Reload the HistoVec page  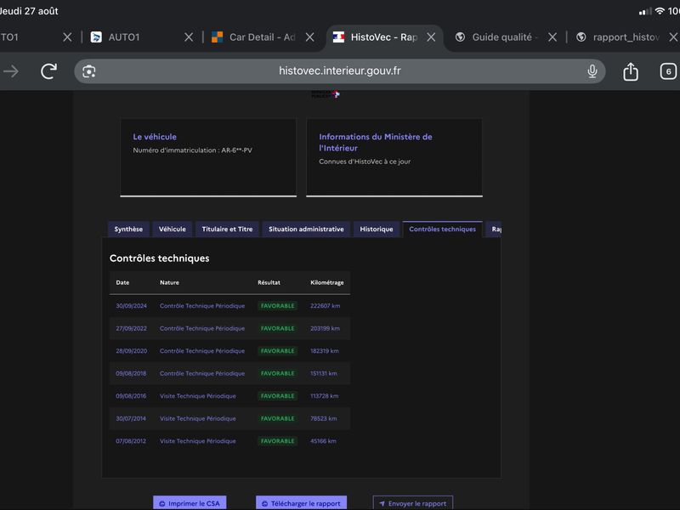click(48, 71)
